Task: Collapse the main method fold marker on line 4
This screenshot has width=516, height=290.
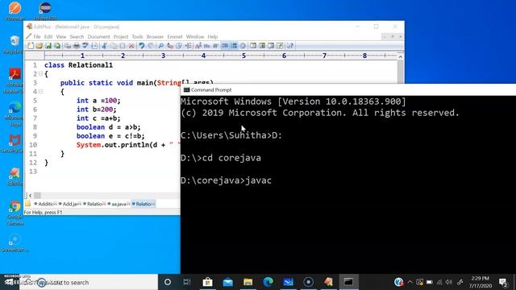Action: [x=40, y=92]
